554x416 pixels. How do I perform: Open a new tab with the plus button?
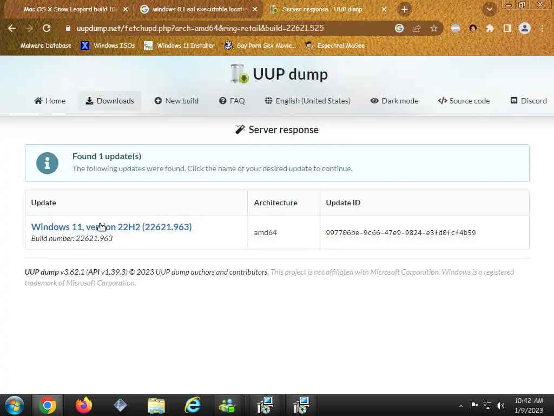point(405,9)
